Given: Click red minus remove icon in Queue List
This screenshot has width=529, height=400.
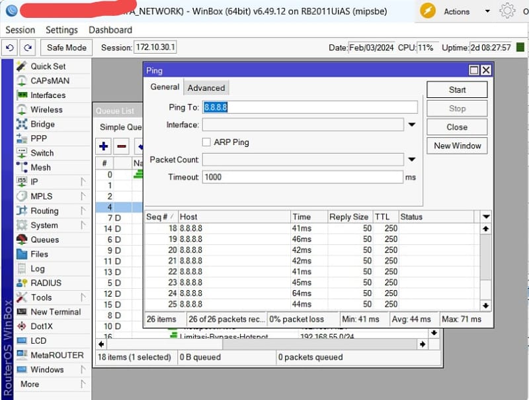Looking at the screenshot, I should tap(122, 146).
